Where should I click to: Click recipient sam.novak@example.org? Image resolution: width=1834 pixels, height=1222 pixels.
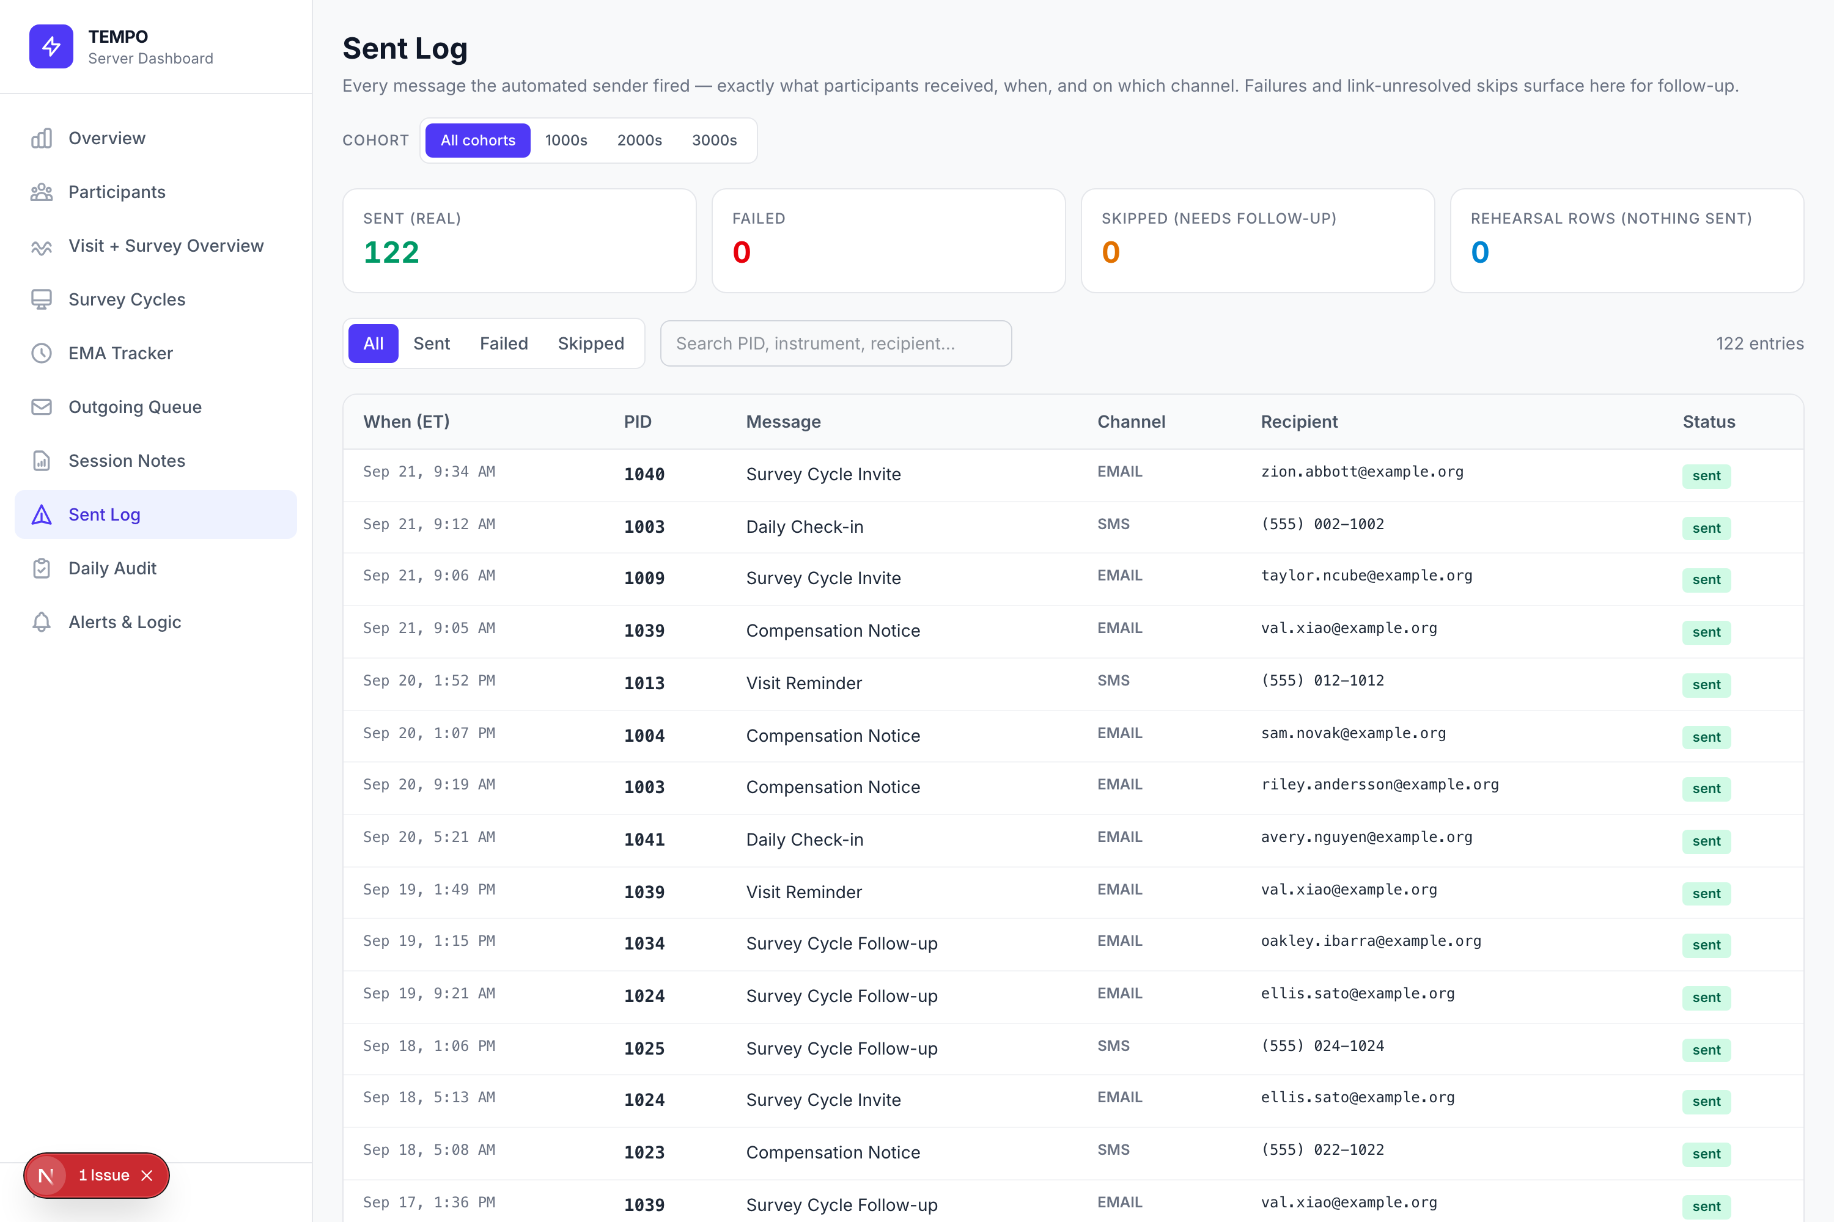1353,733
